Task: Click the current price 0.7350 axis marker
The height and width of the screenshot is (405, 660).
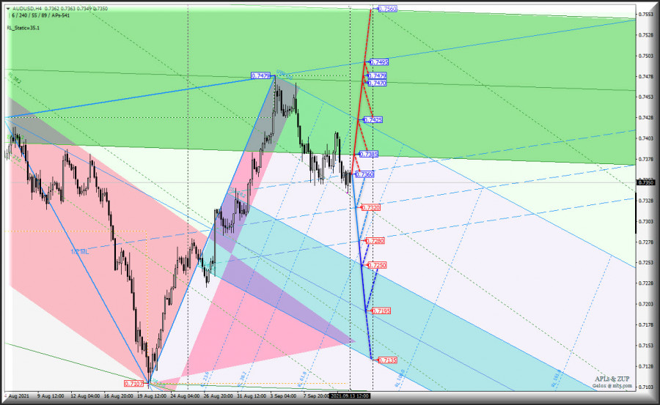Action: click(645, 182)
